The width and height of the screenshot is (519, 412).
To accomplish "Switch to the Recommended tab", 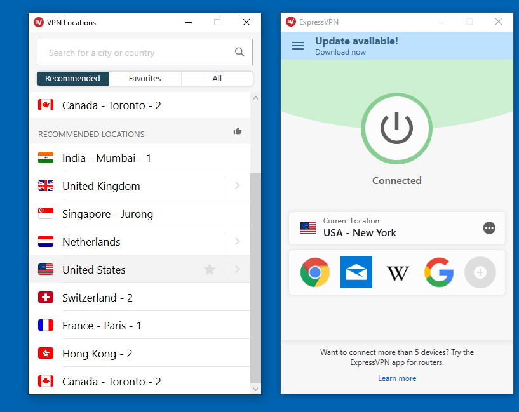I will point(72,79).
